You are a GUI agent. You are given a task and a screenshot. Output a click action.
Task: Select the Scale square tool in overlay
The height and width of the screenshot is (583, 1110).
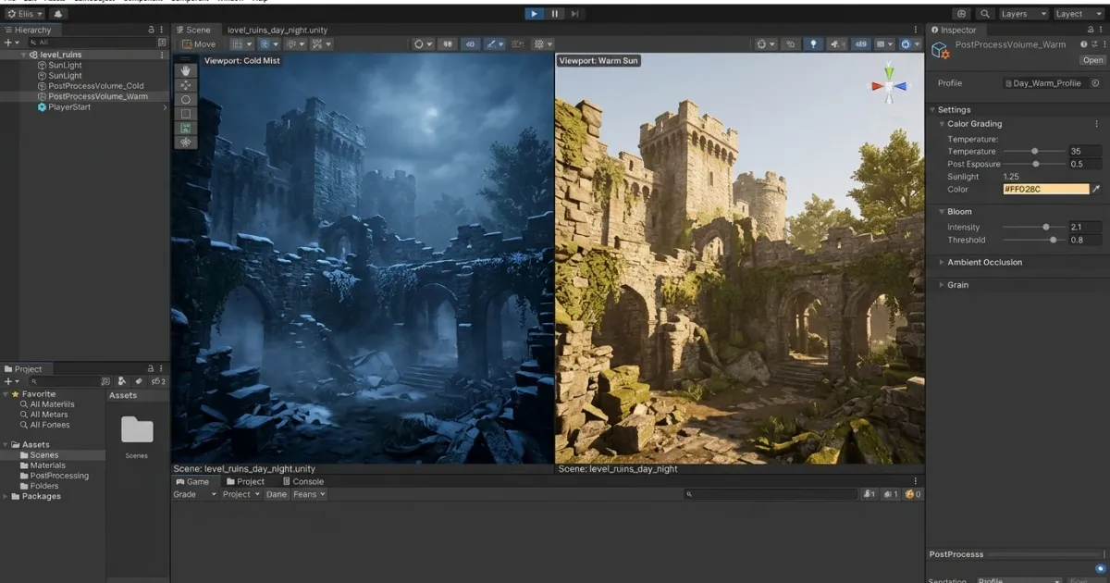click(186, 114)
